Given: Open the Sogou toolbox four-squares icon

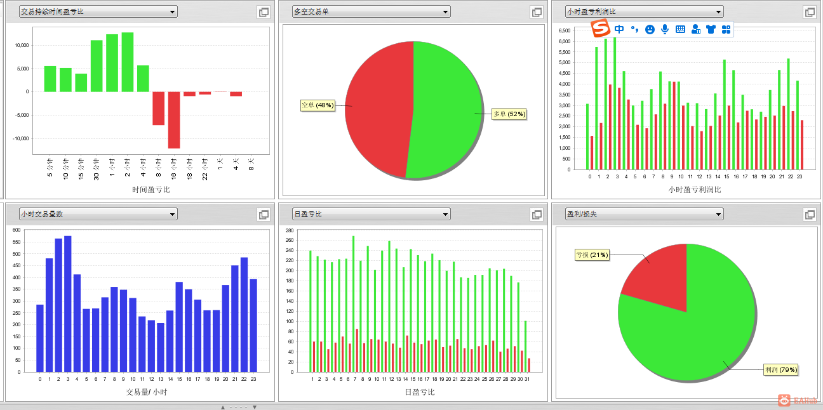Looking at the screenshot, I should pos(726,29).
